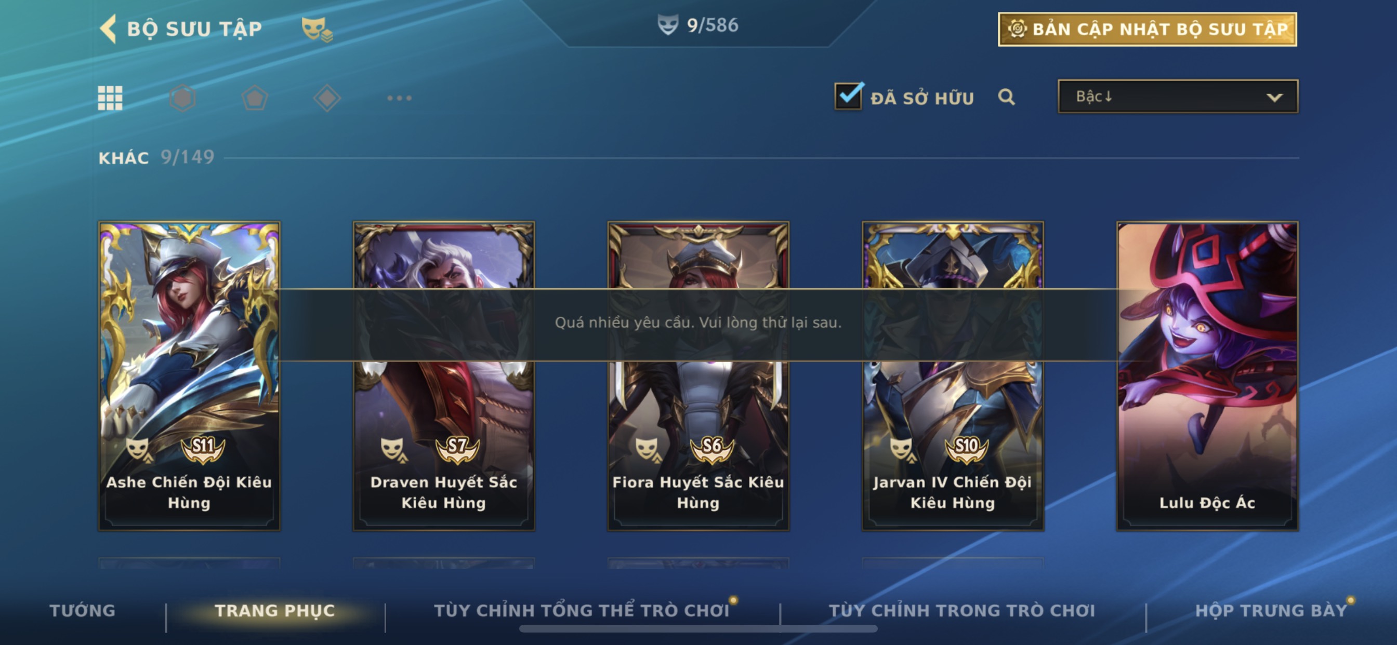The height and width of the screenshot is (645, 1397).
Task: Open the Bậc sort dropdown
Action: 1178,97
